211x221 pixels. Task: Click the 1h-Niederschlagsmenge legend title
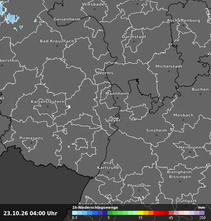(x=95, y=207)
